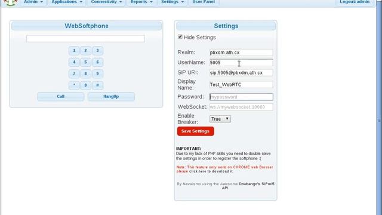Viewport: 382px width, 215px height.
Task: Open the Connectivity menu
Action: 106,2
